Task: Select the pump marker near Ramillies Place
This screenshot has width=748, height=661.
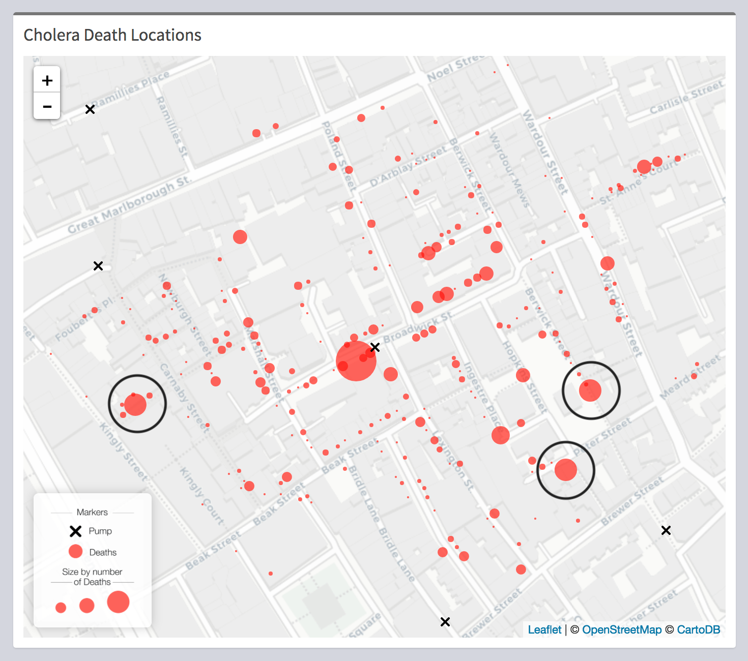Action: 90,109
